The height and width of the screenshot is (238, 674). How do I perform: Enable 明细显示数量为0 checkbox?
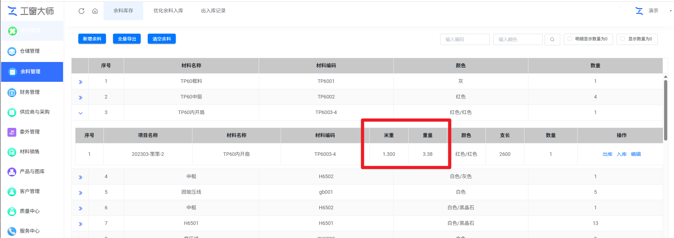pyautogui.click(x=570, y=39)
